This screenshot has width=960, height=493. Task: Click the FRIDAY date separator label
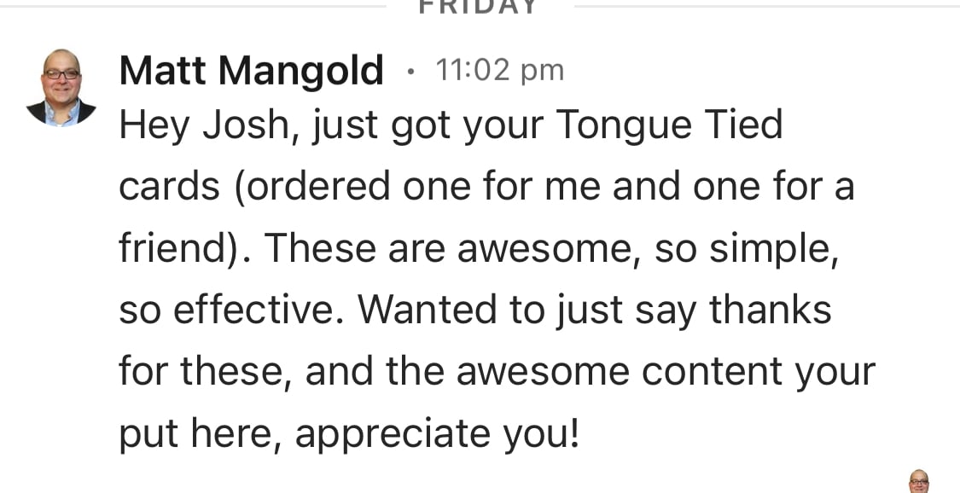pos(478,8)
